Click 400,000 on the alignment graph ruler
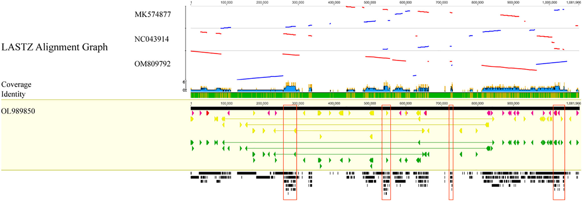582x201 pixels. [334, 3]
